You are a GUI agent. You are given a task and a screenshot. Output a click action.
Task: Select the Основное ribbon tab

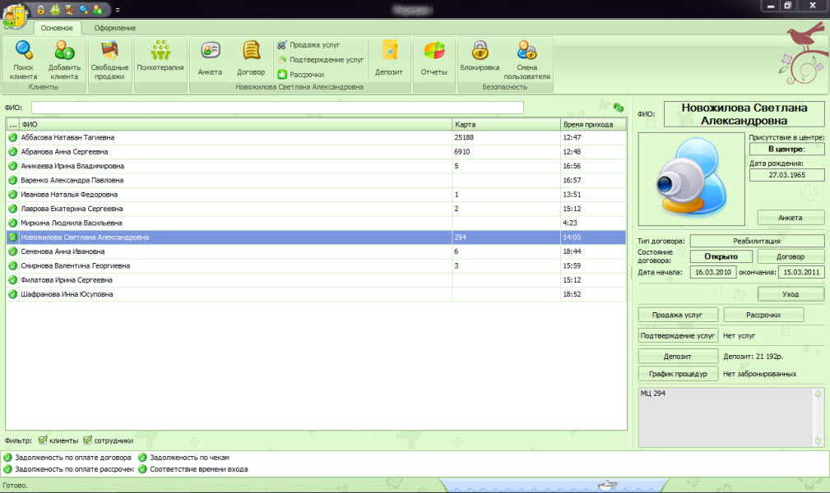coord(58,29)
